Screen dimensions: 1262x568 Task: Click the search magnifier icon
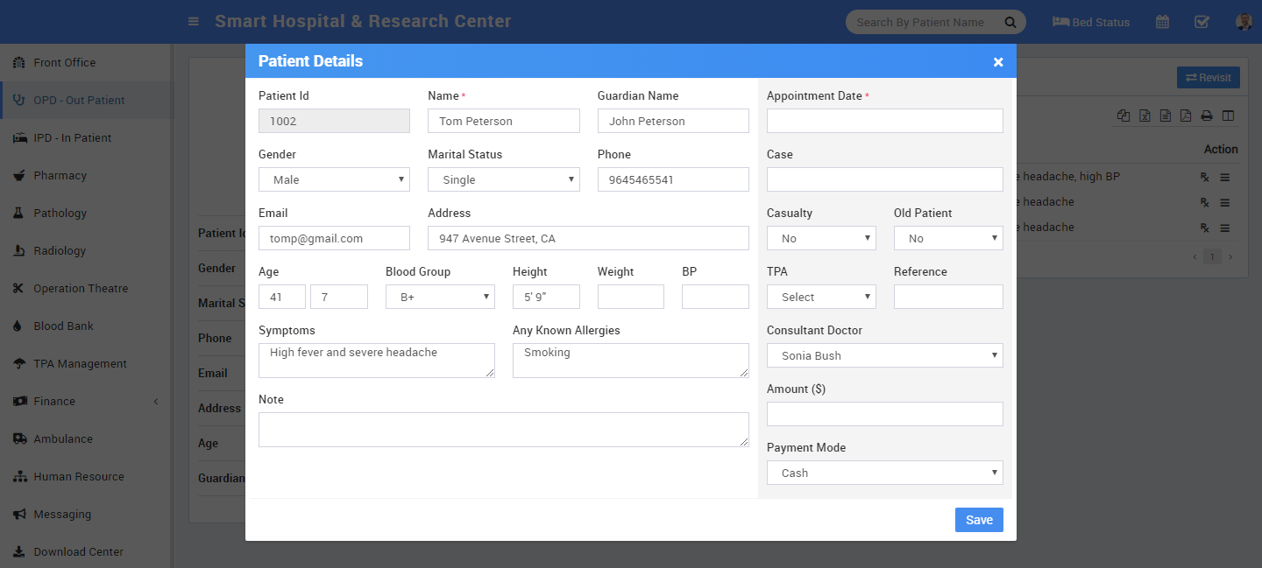pos(1010,22)
